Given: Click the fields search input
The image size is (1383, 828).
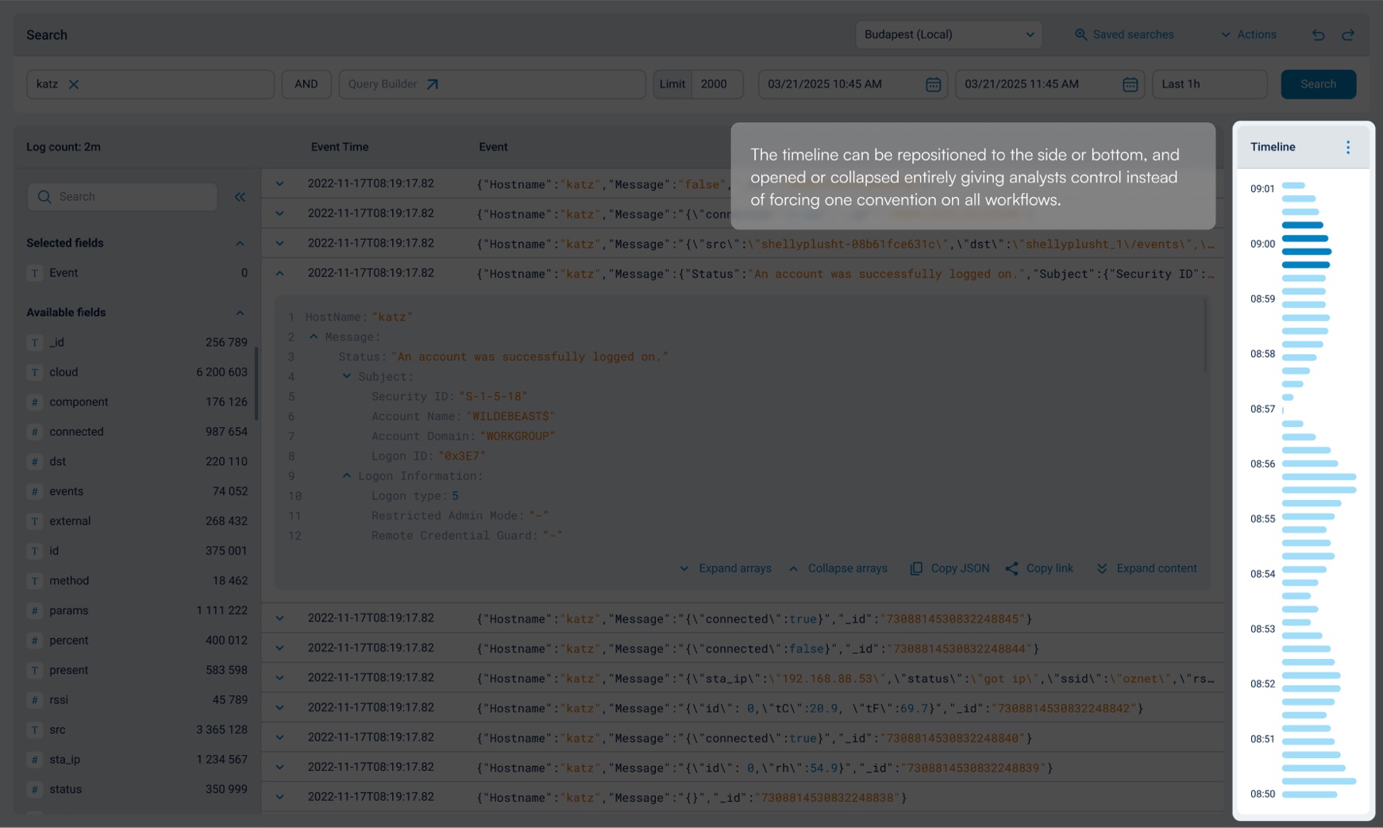Looking at the screenshot, I should tap(122, 197).
